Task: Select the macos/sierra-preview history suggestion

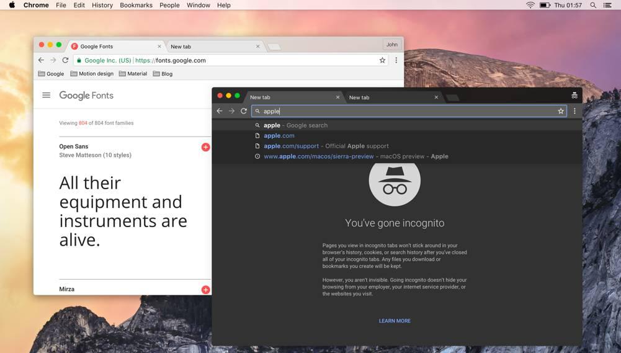Action: coord(397,156)
